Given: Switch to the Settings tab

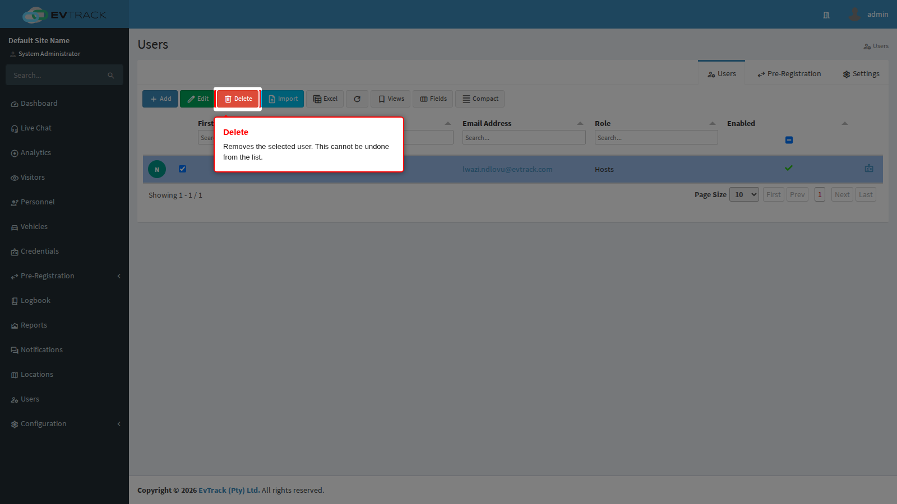Looking at the screenshot, I should click(x=861, y=74).
